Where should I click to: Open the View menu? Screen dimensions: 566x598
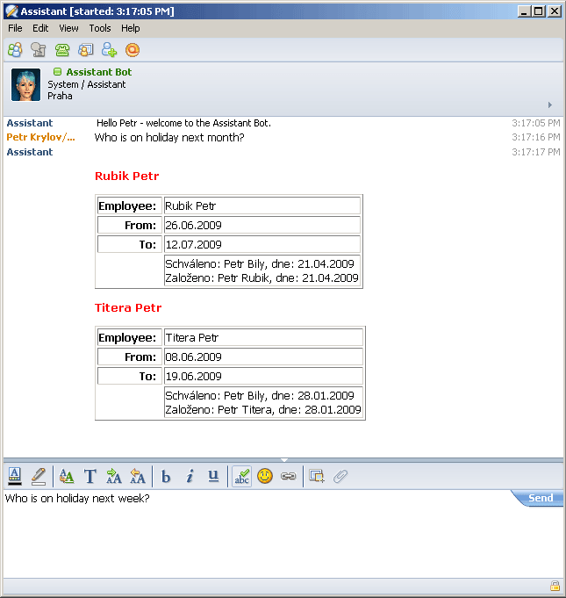pyautogui.click(x=68, y=28)
